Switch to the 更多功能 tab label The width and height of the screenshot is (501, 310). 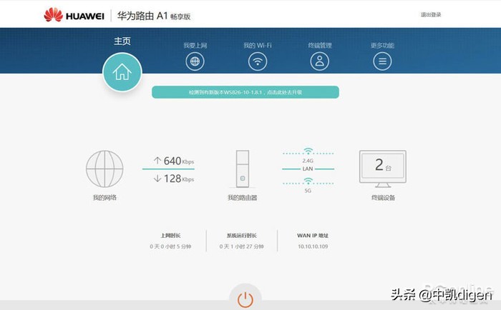click(x=382, y=45)
